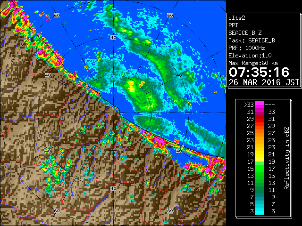Click the 07:35:16 timestamp
Viewport: 302px width, 226px height.
259,72
